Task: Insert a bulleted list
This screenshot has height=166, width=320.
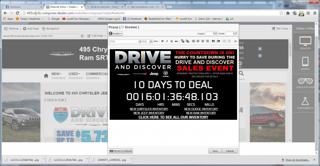Action: click(x=224, y=41)
